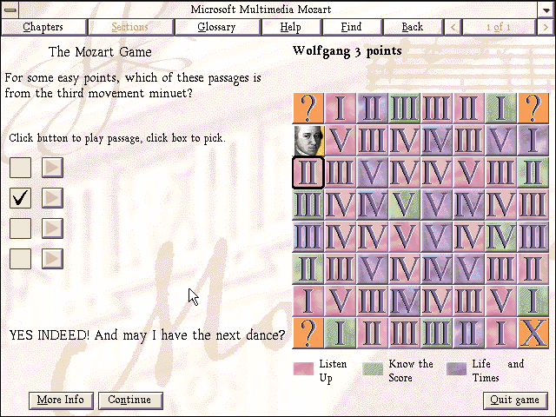Pick the green IV tile on the board
Screen dimensions: 556x417
500,236
